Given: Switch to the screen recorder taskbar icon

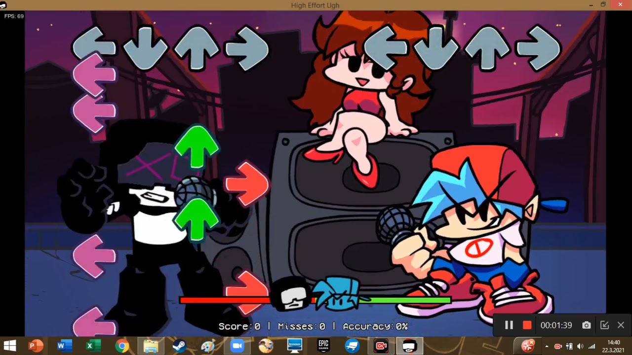Looking at the screenshot, I should pyautogui.click(x=381, y=346).
